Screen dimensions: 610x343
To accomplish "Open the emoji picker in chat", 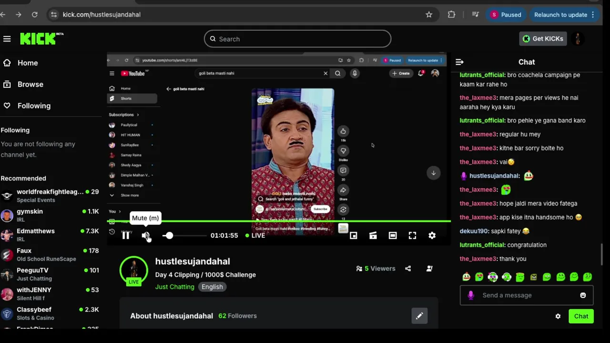I will (583, 295).
